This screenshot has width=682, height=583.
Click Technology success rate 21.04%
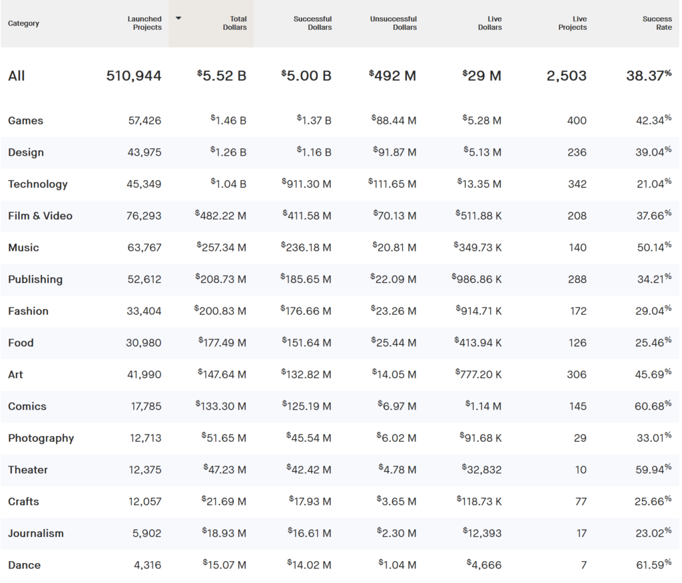(x=655, y=184)
